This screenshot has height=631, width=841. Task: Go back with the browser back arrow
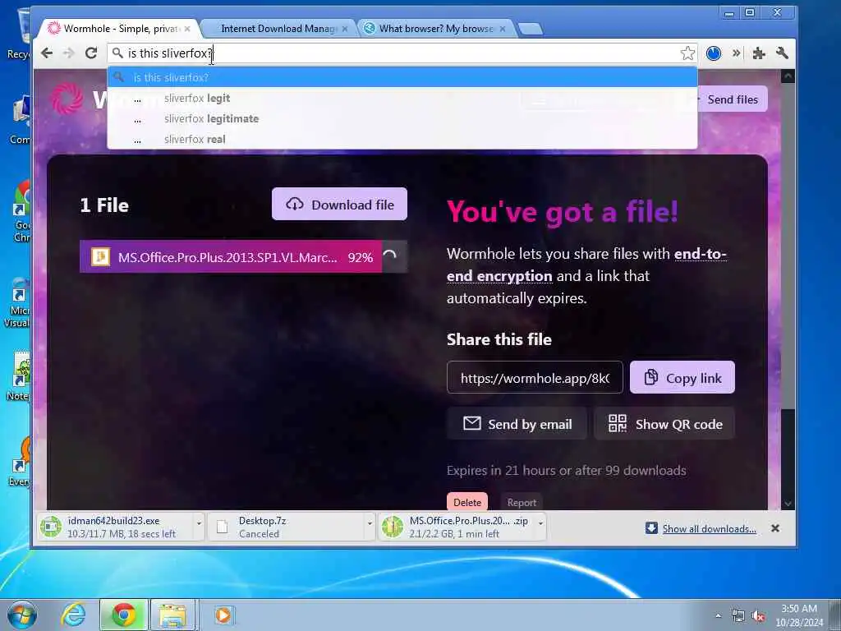[x=47, y=53]
